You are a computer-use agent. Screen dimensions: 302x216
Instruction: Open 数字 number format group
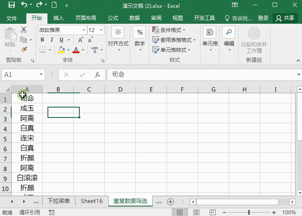point(140,39)
